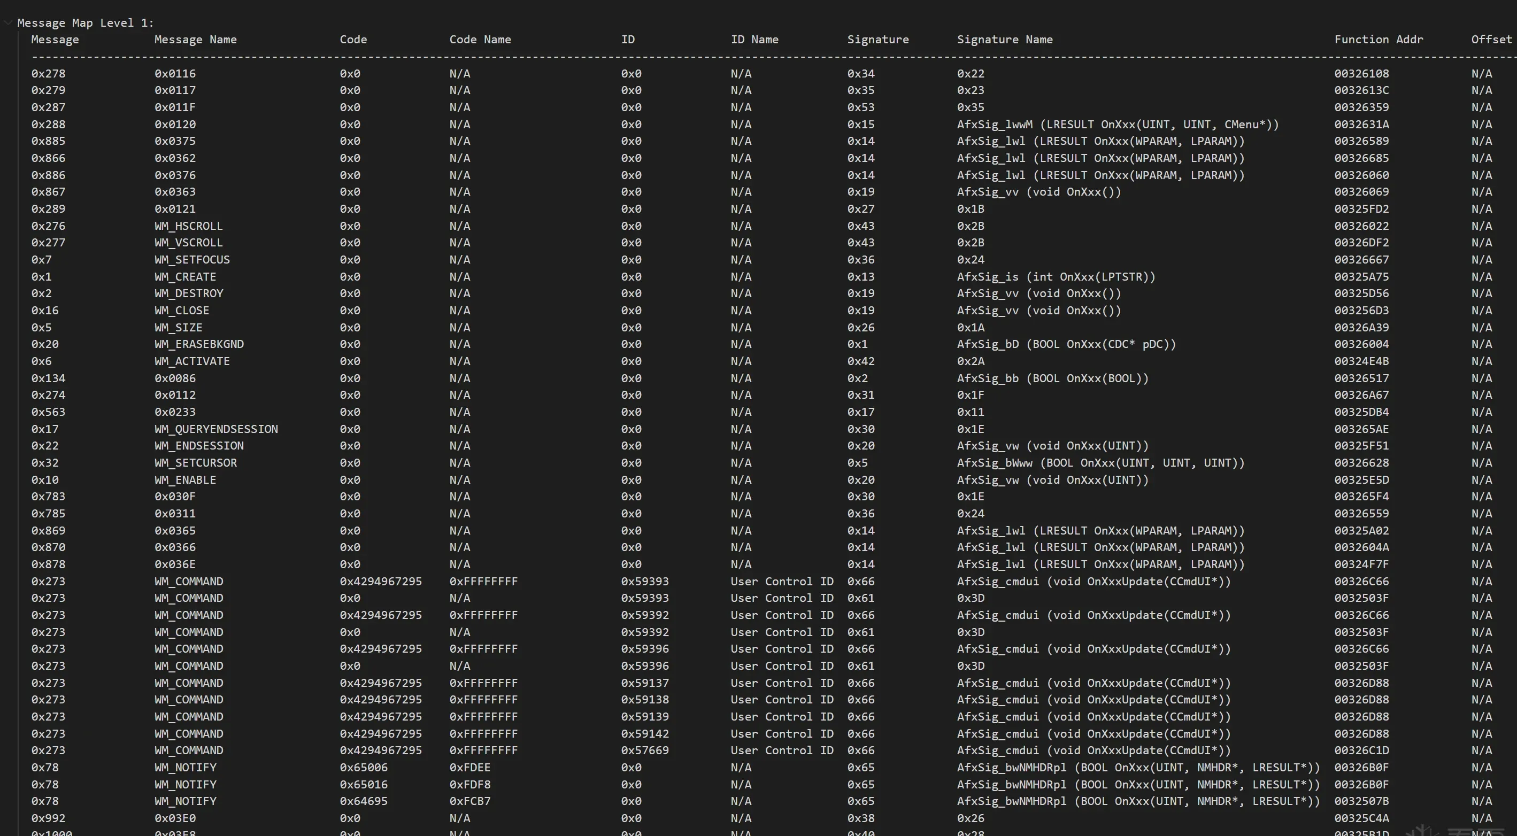Click the AfxSig_bb (BOOL OnXxx(BOOL)) entry

click(1053, 378)
